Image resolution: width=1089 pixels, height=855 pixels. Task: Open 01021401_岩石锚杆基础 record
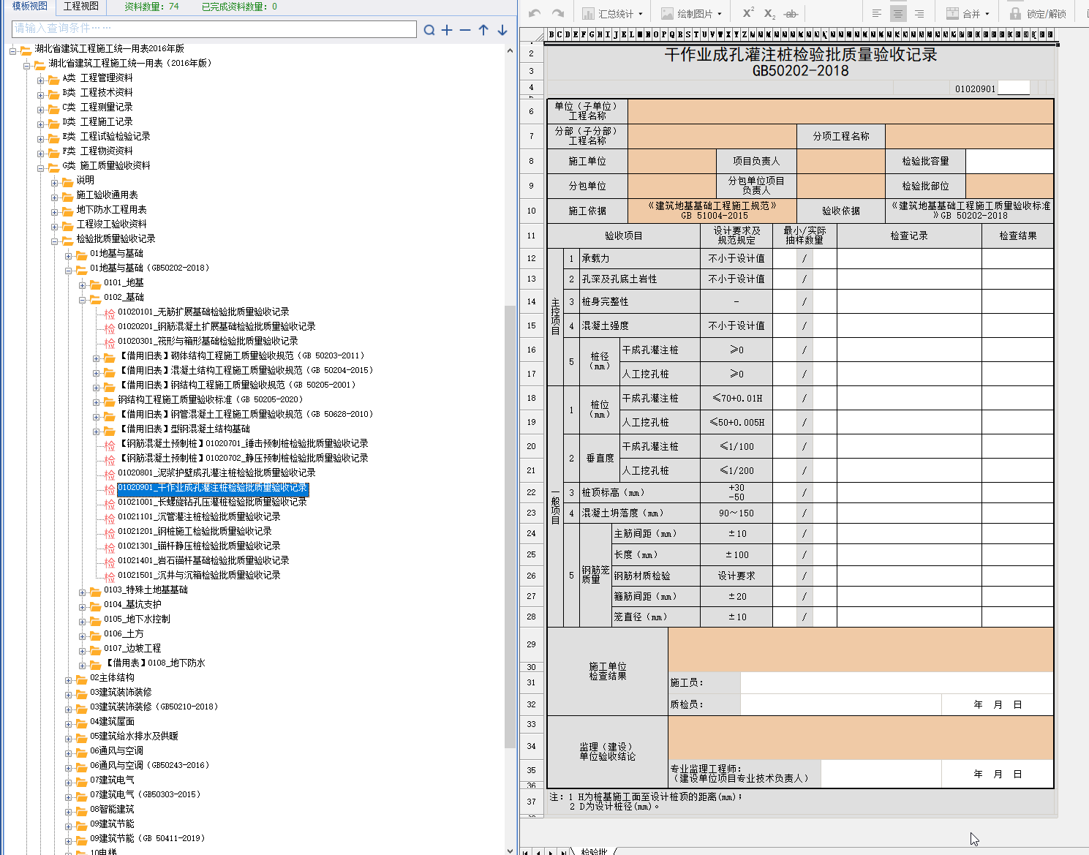pos(203,560)
